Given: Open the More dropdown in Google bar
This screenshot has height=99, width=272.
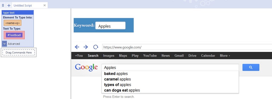Looking at the screenshot, I should (225, 56).
